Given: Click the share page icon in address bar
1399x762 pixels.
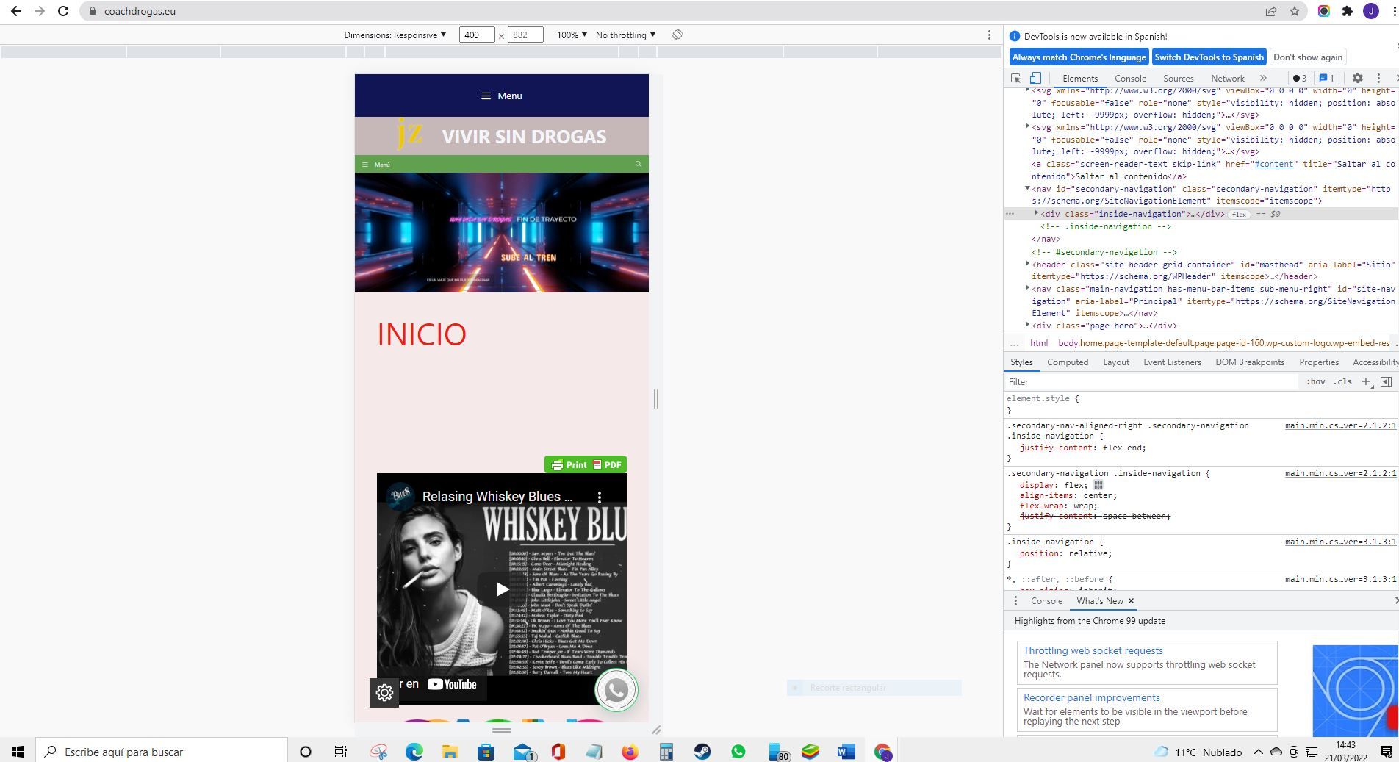Looking at the screenshot, I should point(1271,11).
